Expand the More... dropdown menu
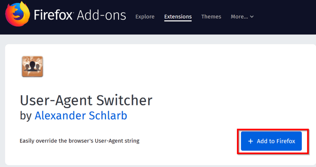Viewport: 316px width, 167px height. pos(242,17)
